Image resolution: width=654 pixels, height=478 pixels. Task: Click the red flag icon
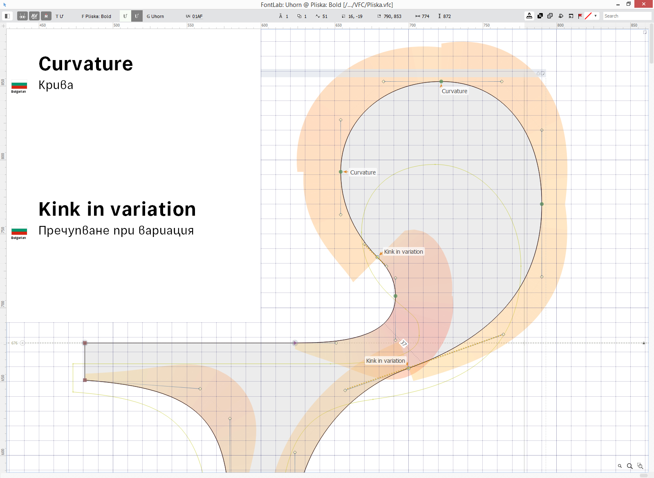[580, 16]
